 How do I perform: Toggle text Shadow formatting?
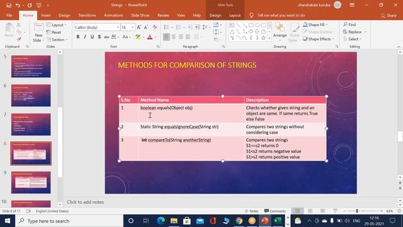[99, 37]
